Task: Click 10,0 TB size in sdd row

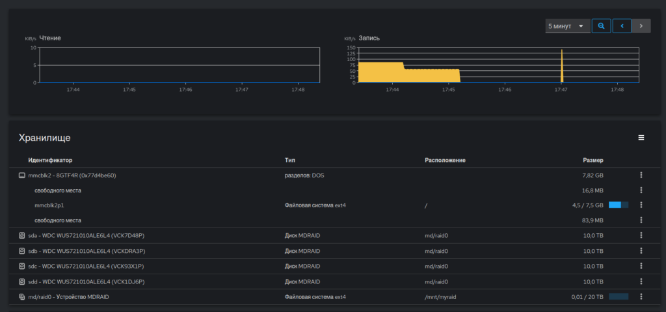Action: (593, 281)
